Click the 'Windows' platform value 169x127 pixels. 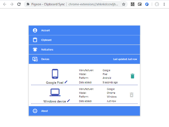click(x=112, y=97)
